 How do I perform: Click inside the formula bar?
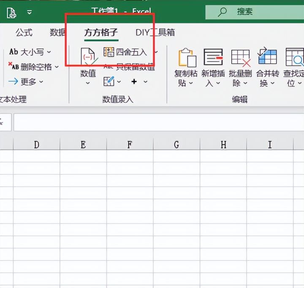coord(159,122)
